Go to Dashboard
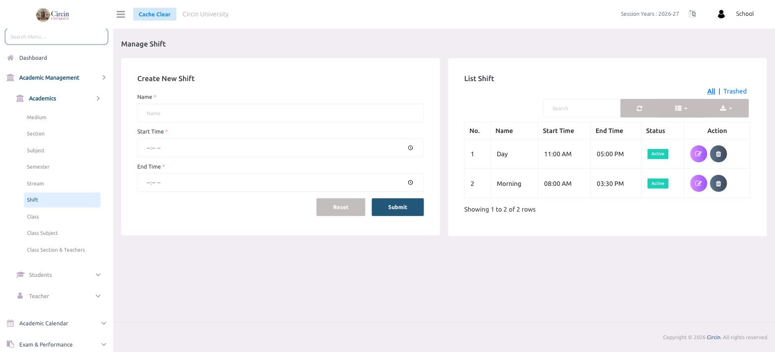 click(x=33, y=58)
